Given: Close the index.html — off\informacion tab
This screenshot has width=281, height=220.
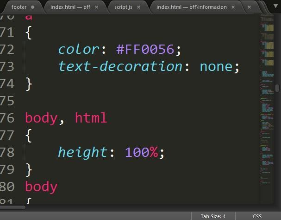Looking at the screenshot, I should 233,7.
